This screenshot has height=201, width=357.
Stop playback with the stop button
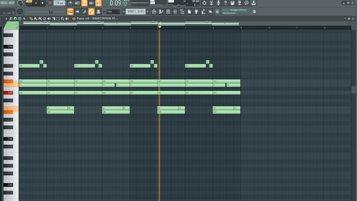[x=43, y=3]
